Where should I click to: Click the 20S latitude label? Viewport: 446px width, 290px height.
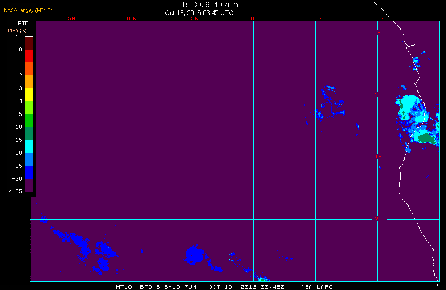[380, 219]
